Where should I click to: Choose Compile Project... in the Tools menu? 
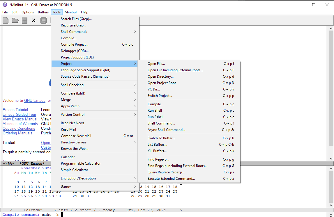pos(95,45)
